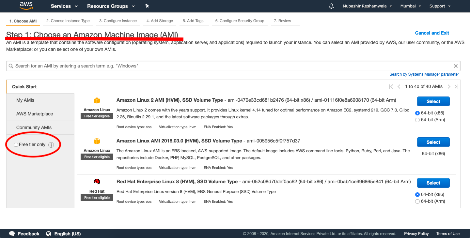This screenshot has height=238, width=470.
Task: Click the Amazon Linux AMI 2018.03.0 box icon
Action: pos(97,141)
